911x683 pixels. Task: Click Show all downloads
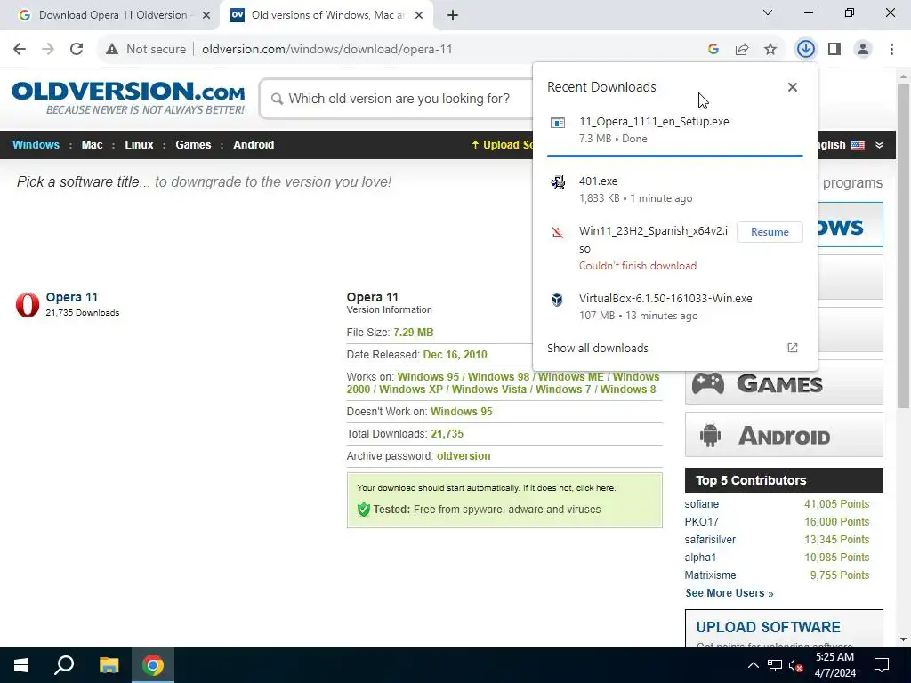[598, 348]
